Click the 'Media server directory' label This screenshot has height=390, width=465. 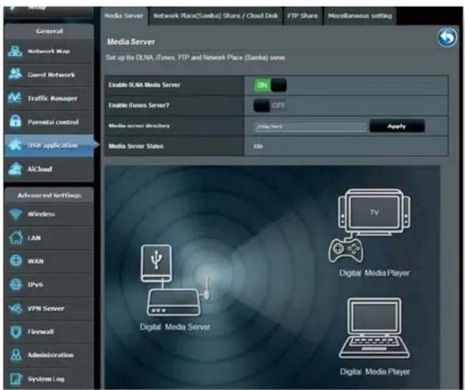[x=139, y=126]
